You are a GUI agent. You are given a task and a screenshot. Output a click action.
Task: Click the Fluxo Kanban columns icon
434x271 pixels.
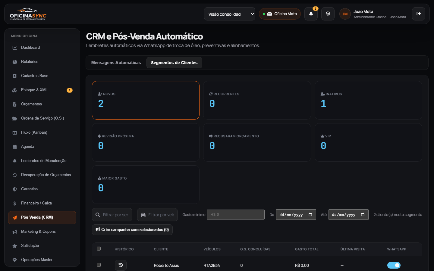(x=15, y=132)
